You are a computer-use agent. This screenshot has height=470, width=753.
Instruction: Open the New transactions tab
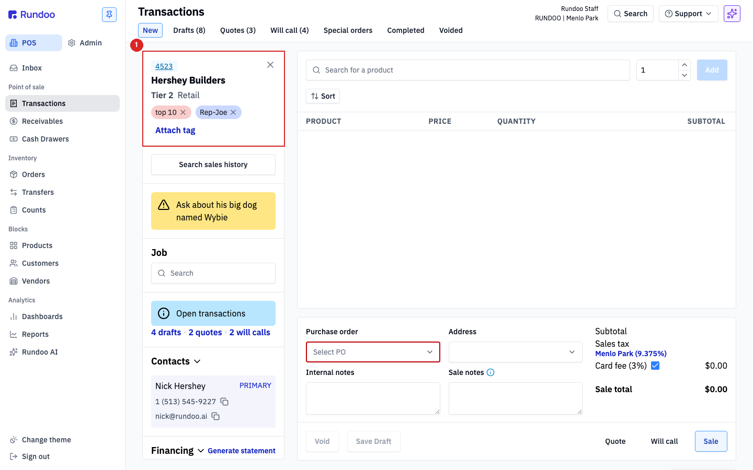[x=150, y=30]
